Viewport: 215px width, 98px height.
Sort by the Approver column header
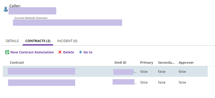(x=186, y=63)
